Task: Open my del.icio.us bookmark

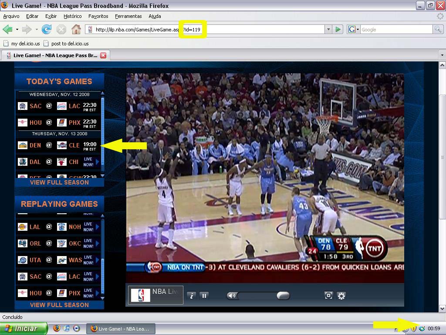Action: point(22,44)
